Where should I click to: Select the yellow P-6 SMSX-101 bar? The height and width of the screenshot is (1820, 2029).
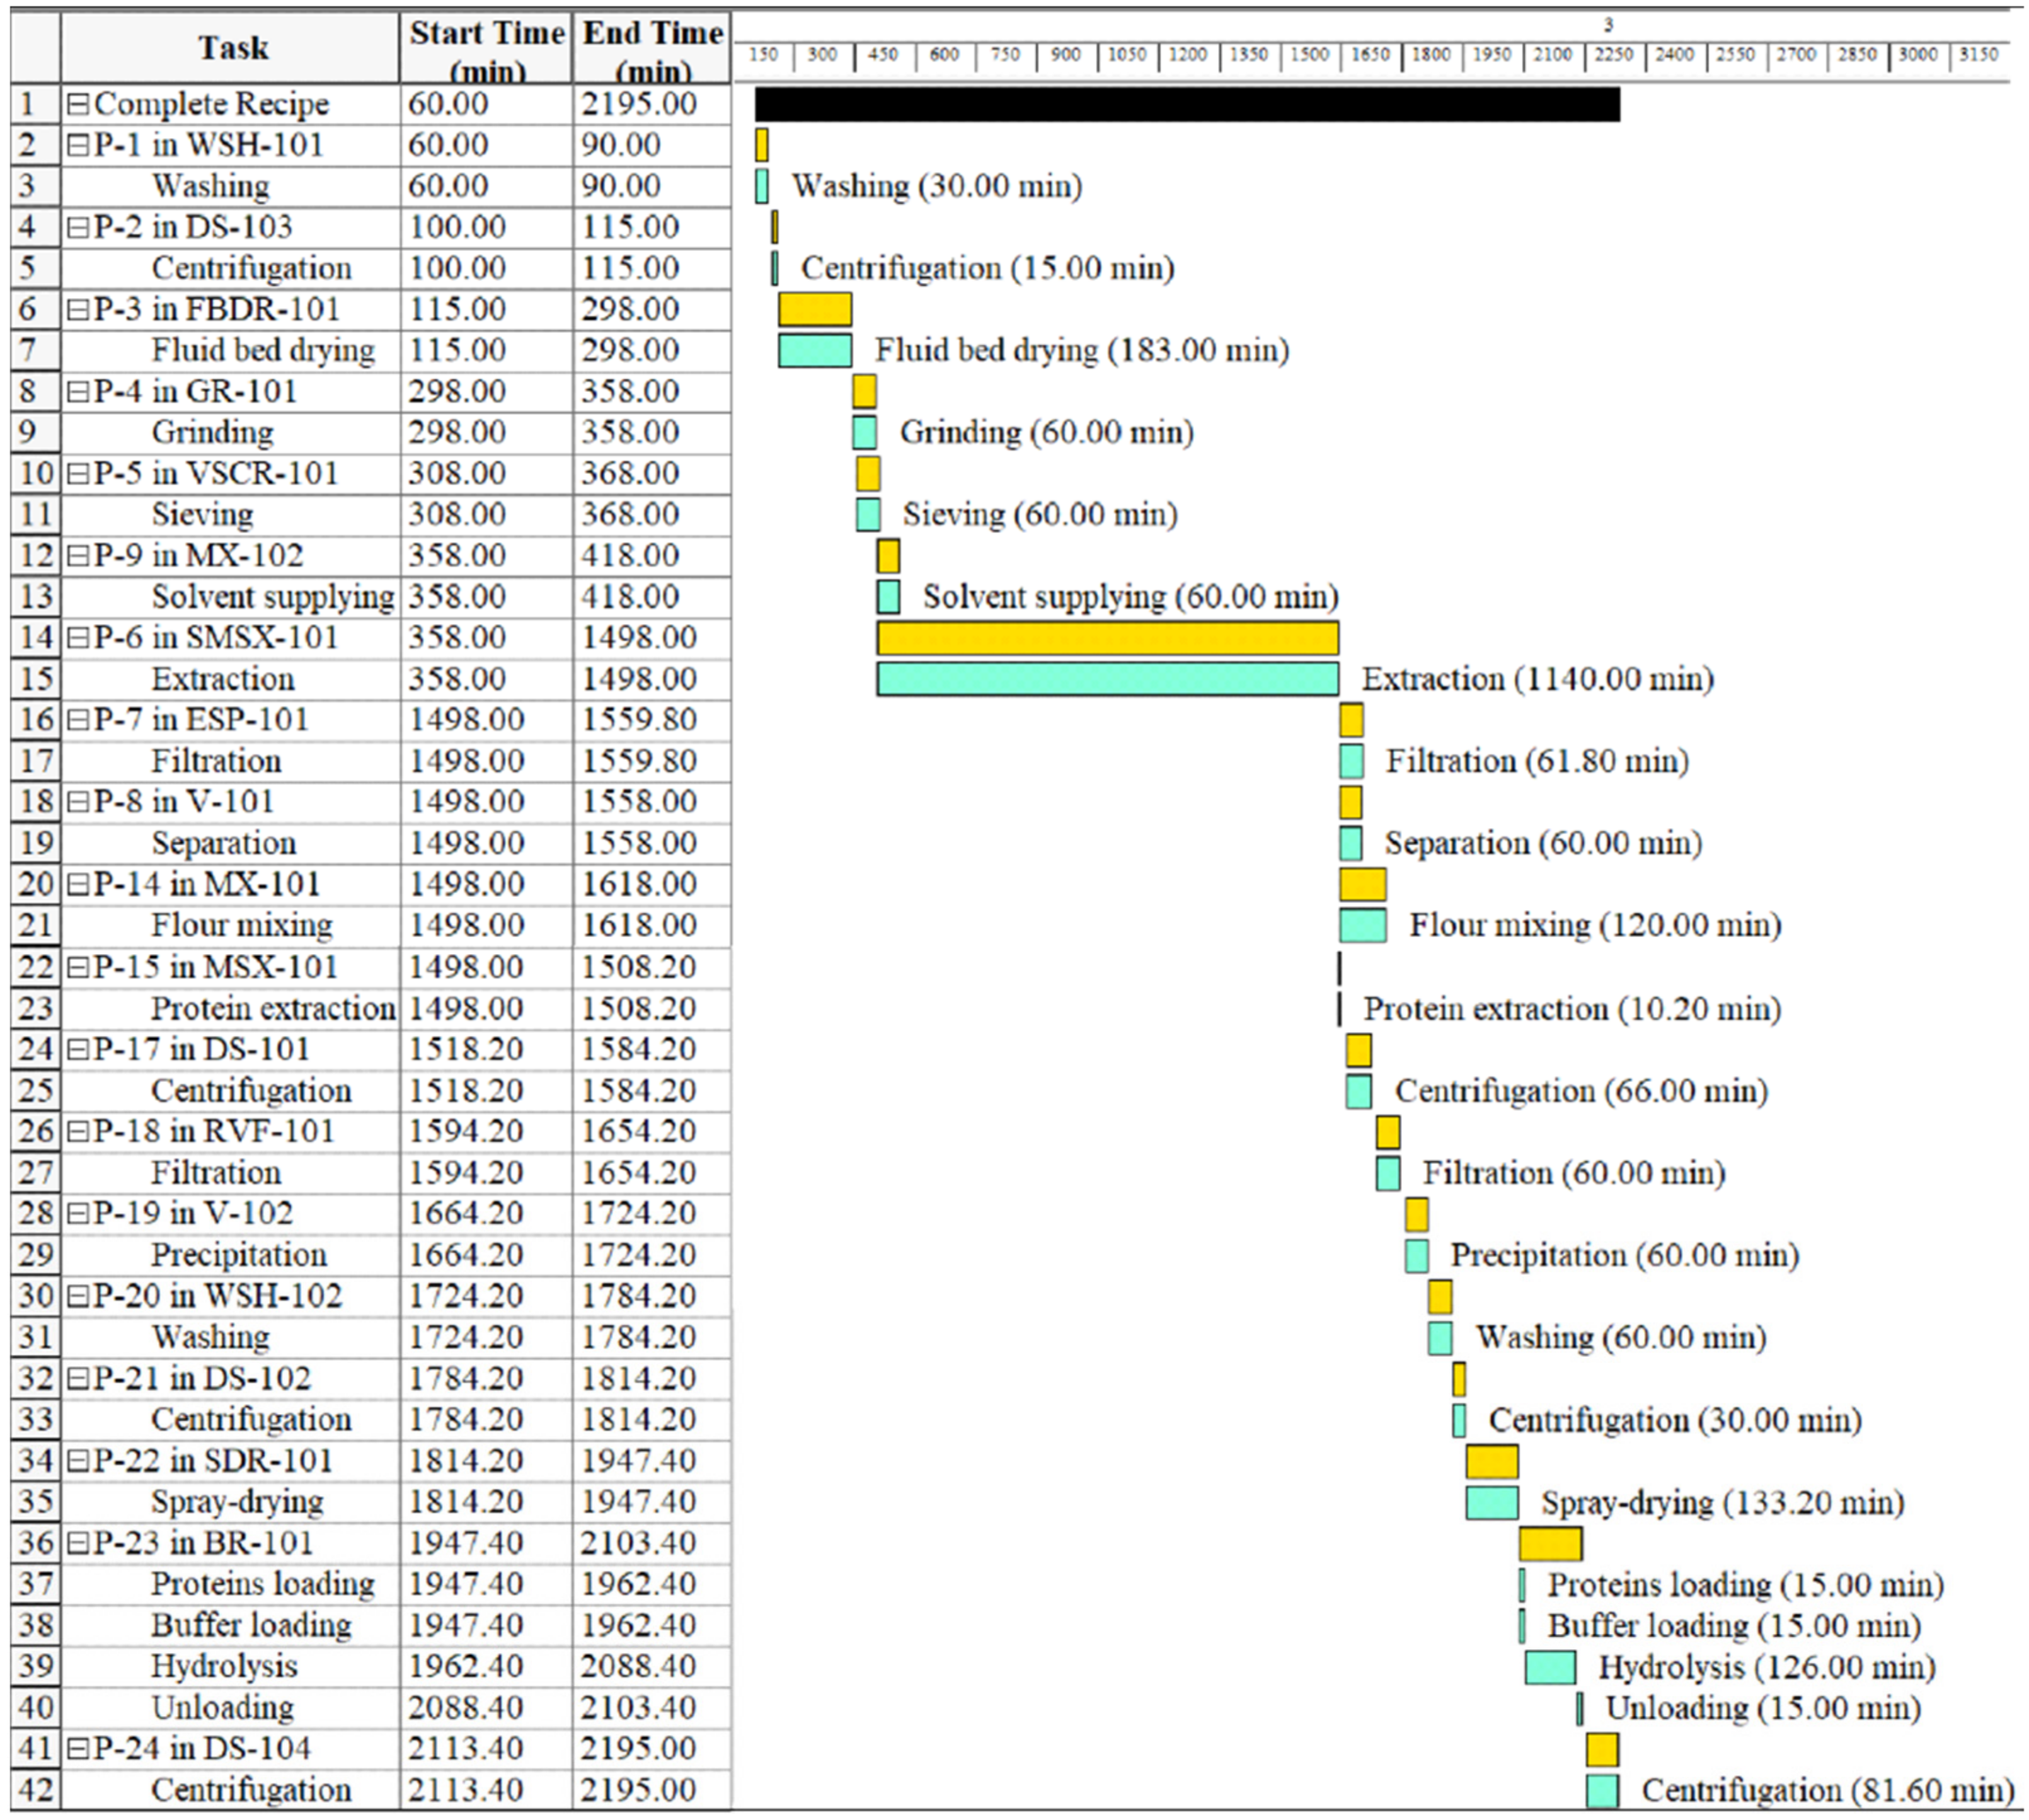click(1107, 638)
